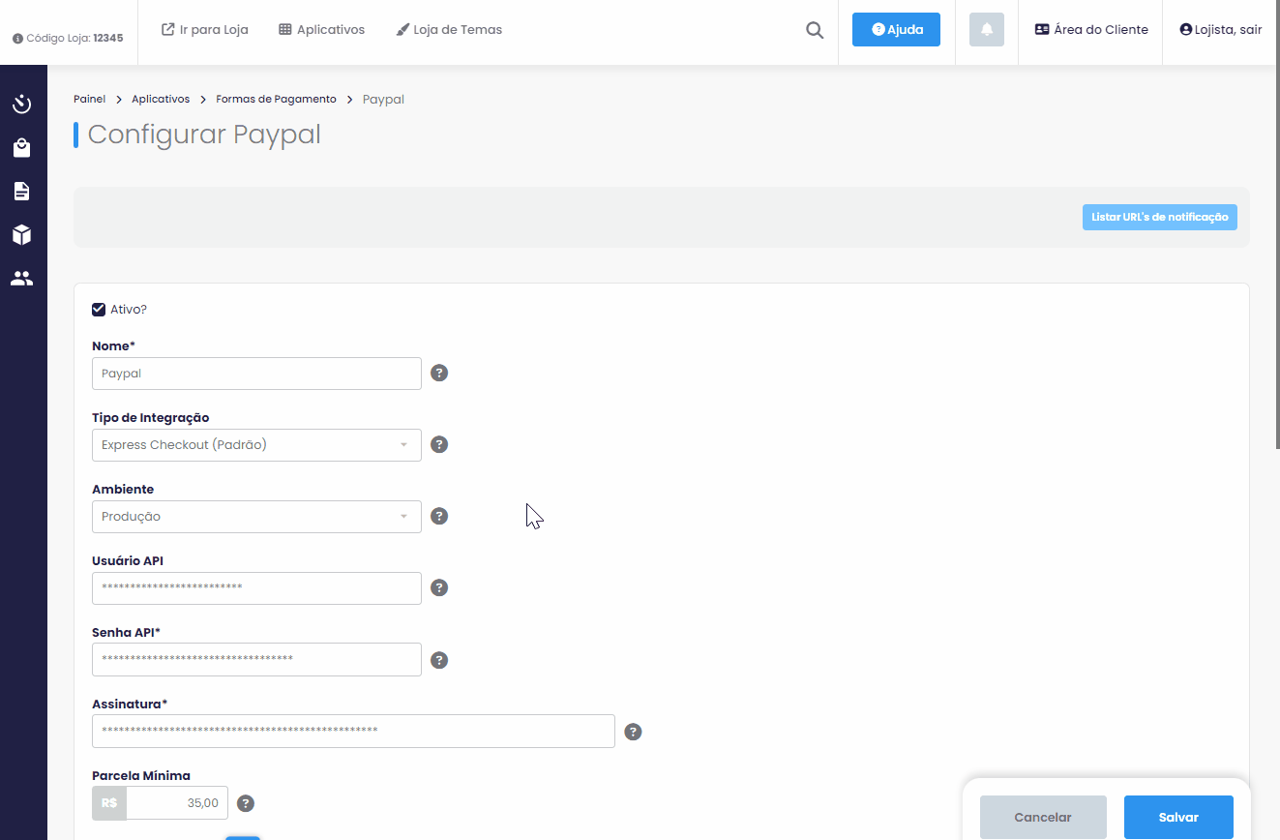Open the Ambiente dropdown showing Produção
This screenshot has width=1280, height=840.
tap(256, 517)
